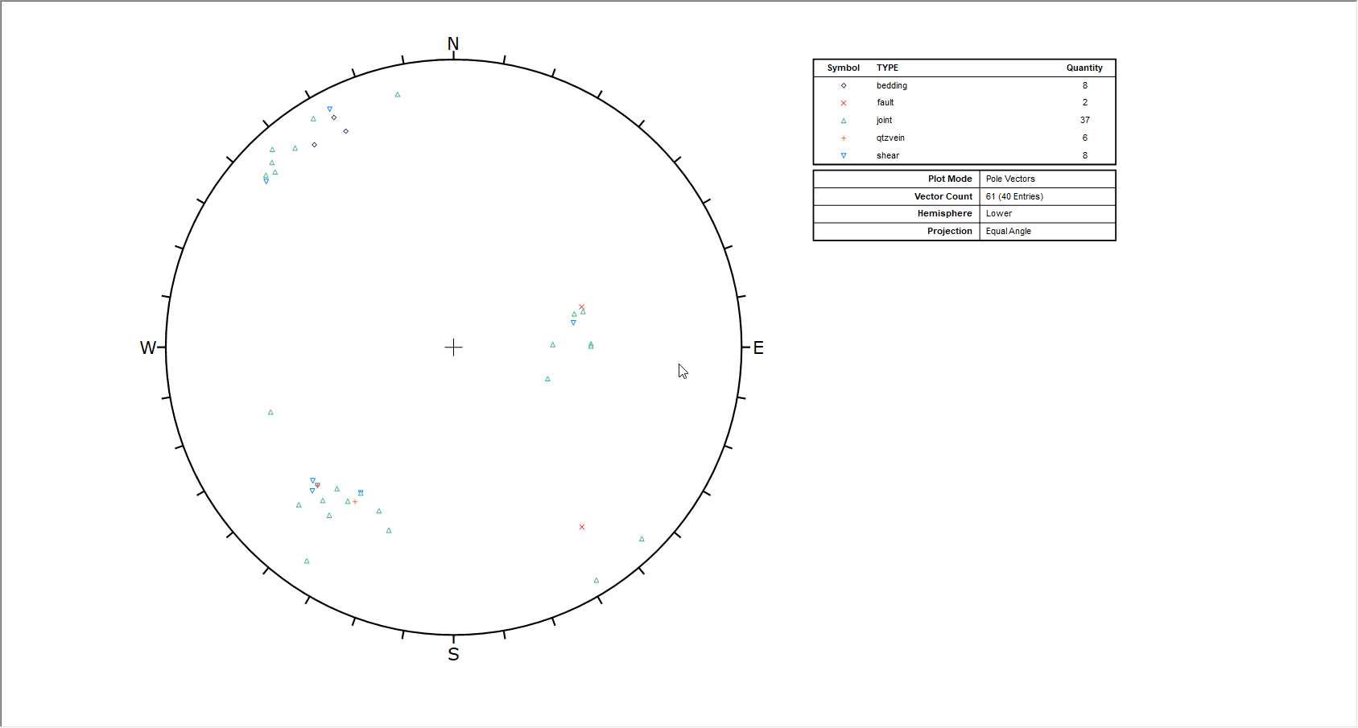Open the Plot Mode setting showing Pole Vectors

pyautogui.click(x=1011, y=179)
